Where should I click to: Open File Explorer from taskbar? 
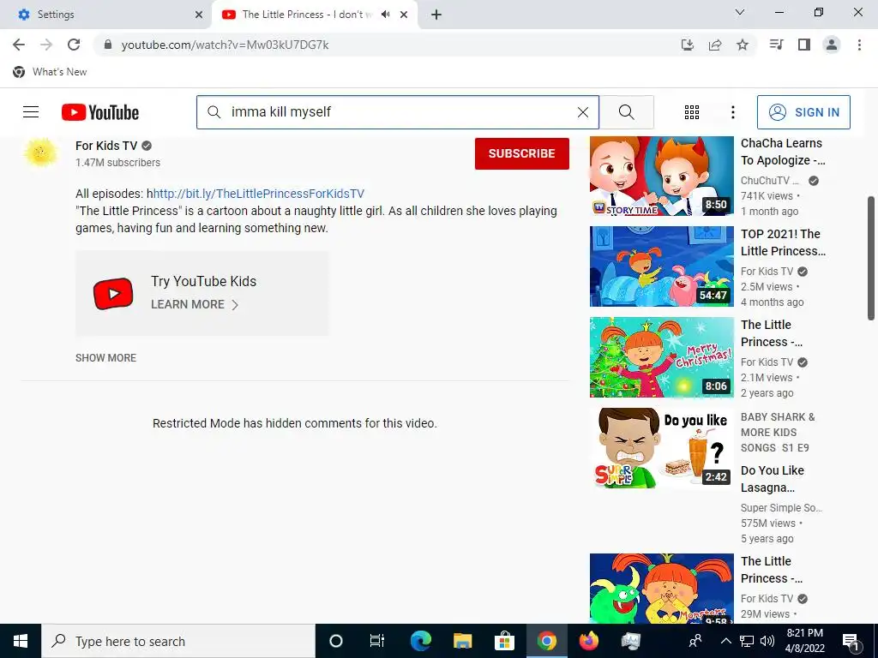coord(462,641)
